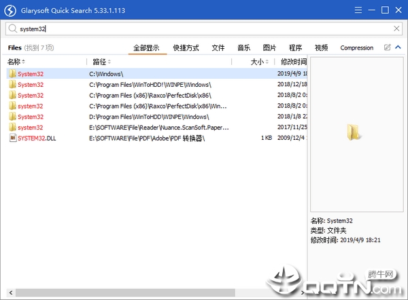Screen dimensions: 408x300
Task: Select System32 name in WinToHDD! row
Action: point(31,85)
